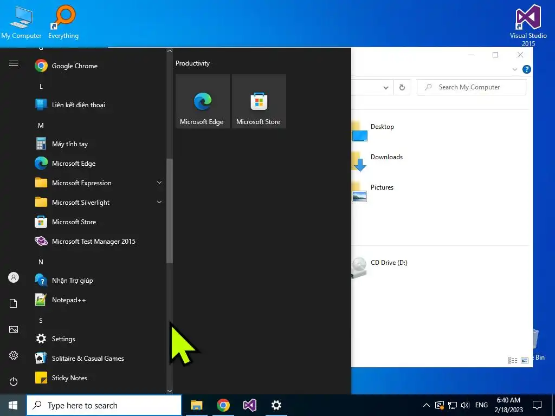Switch to large icons view in My Computer
This screenshot has height=416, width=555.
click(525, 360)
